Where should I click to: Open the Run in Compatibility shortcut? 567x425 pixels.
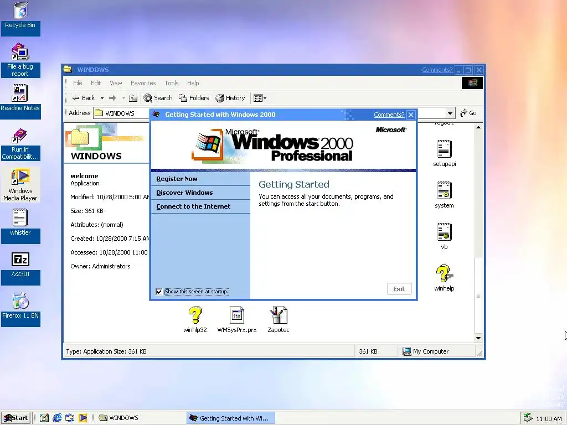[x=20, y=144]
